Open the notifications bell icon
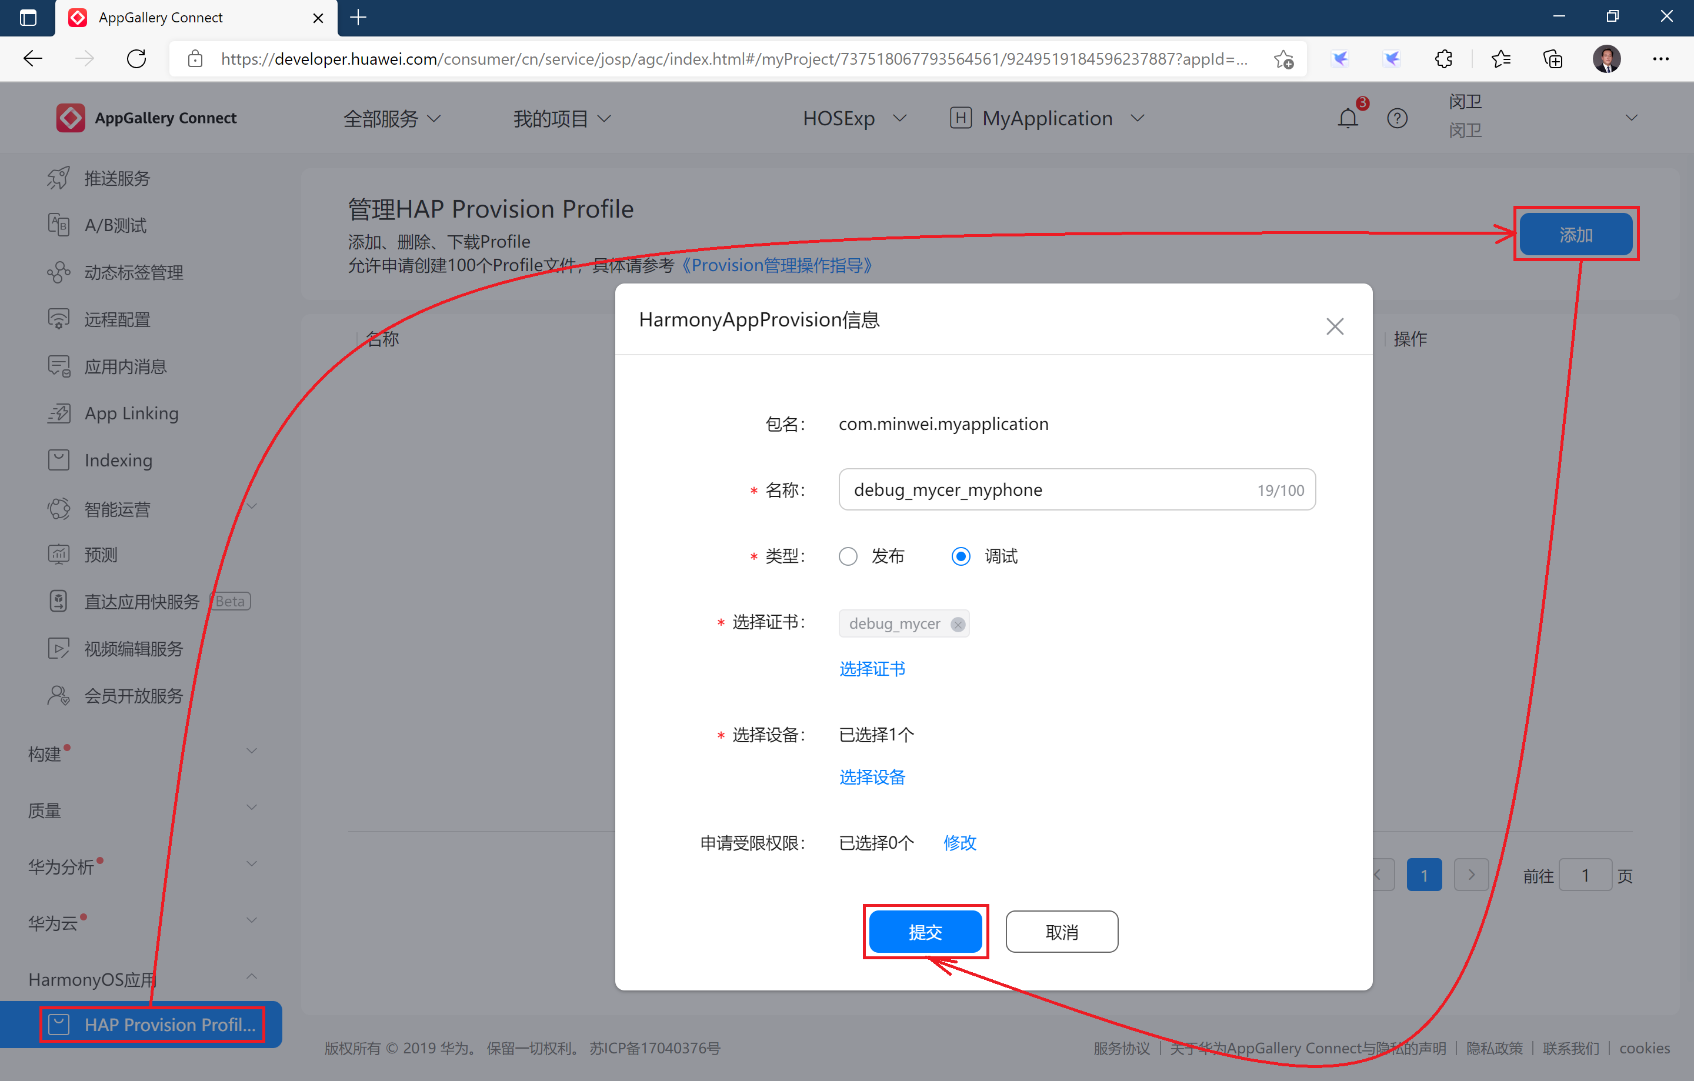1694x1081 pixels. point(1347,118)
